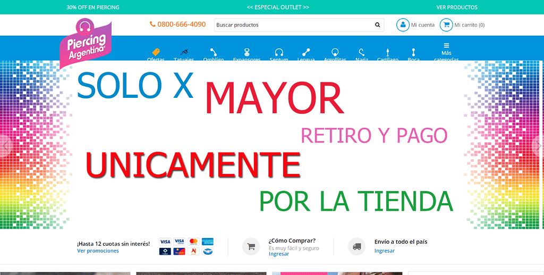Select the Tatuajes category icon
The height and width of the screenshot is (275, 544).
tap(184, 53)
